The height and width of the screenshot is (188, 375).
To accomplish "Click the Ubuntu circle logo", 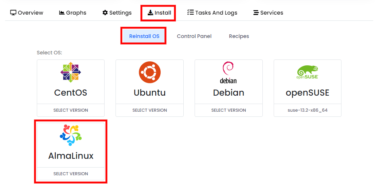I will tap(150, 72).
